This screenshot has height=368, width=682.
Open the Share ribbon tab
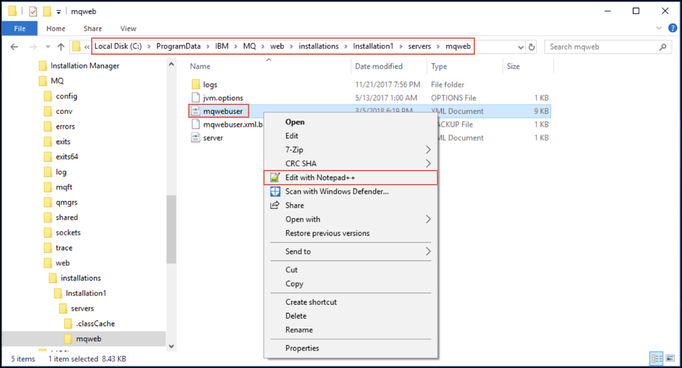(92, 29)
